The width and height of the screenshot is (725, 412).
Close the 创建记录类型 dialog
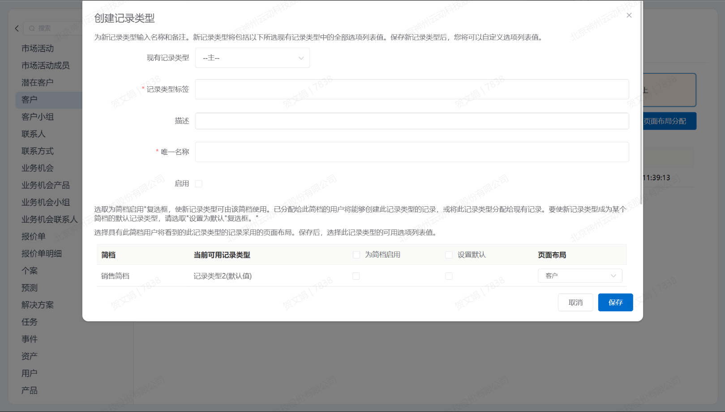pyautogui.click(x=629, y=15)
